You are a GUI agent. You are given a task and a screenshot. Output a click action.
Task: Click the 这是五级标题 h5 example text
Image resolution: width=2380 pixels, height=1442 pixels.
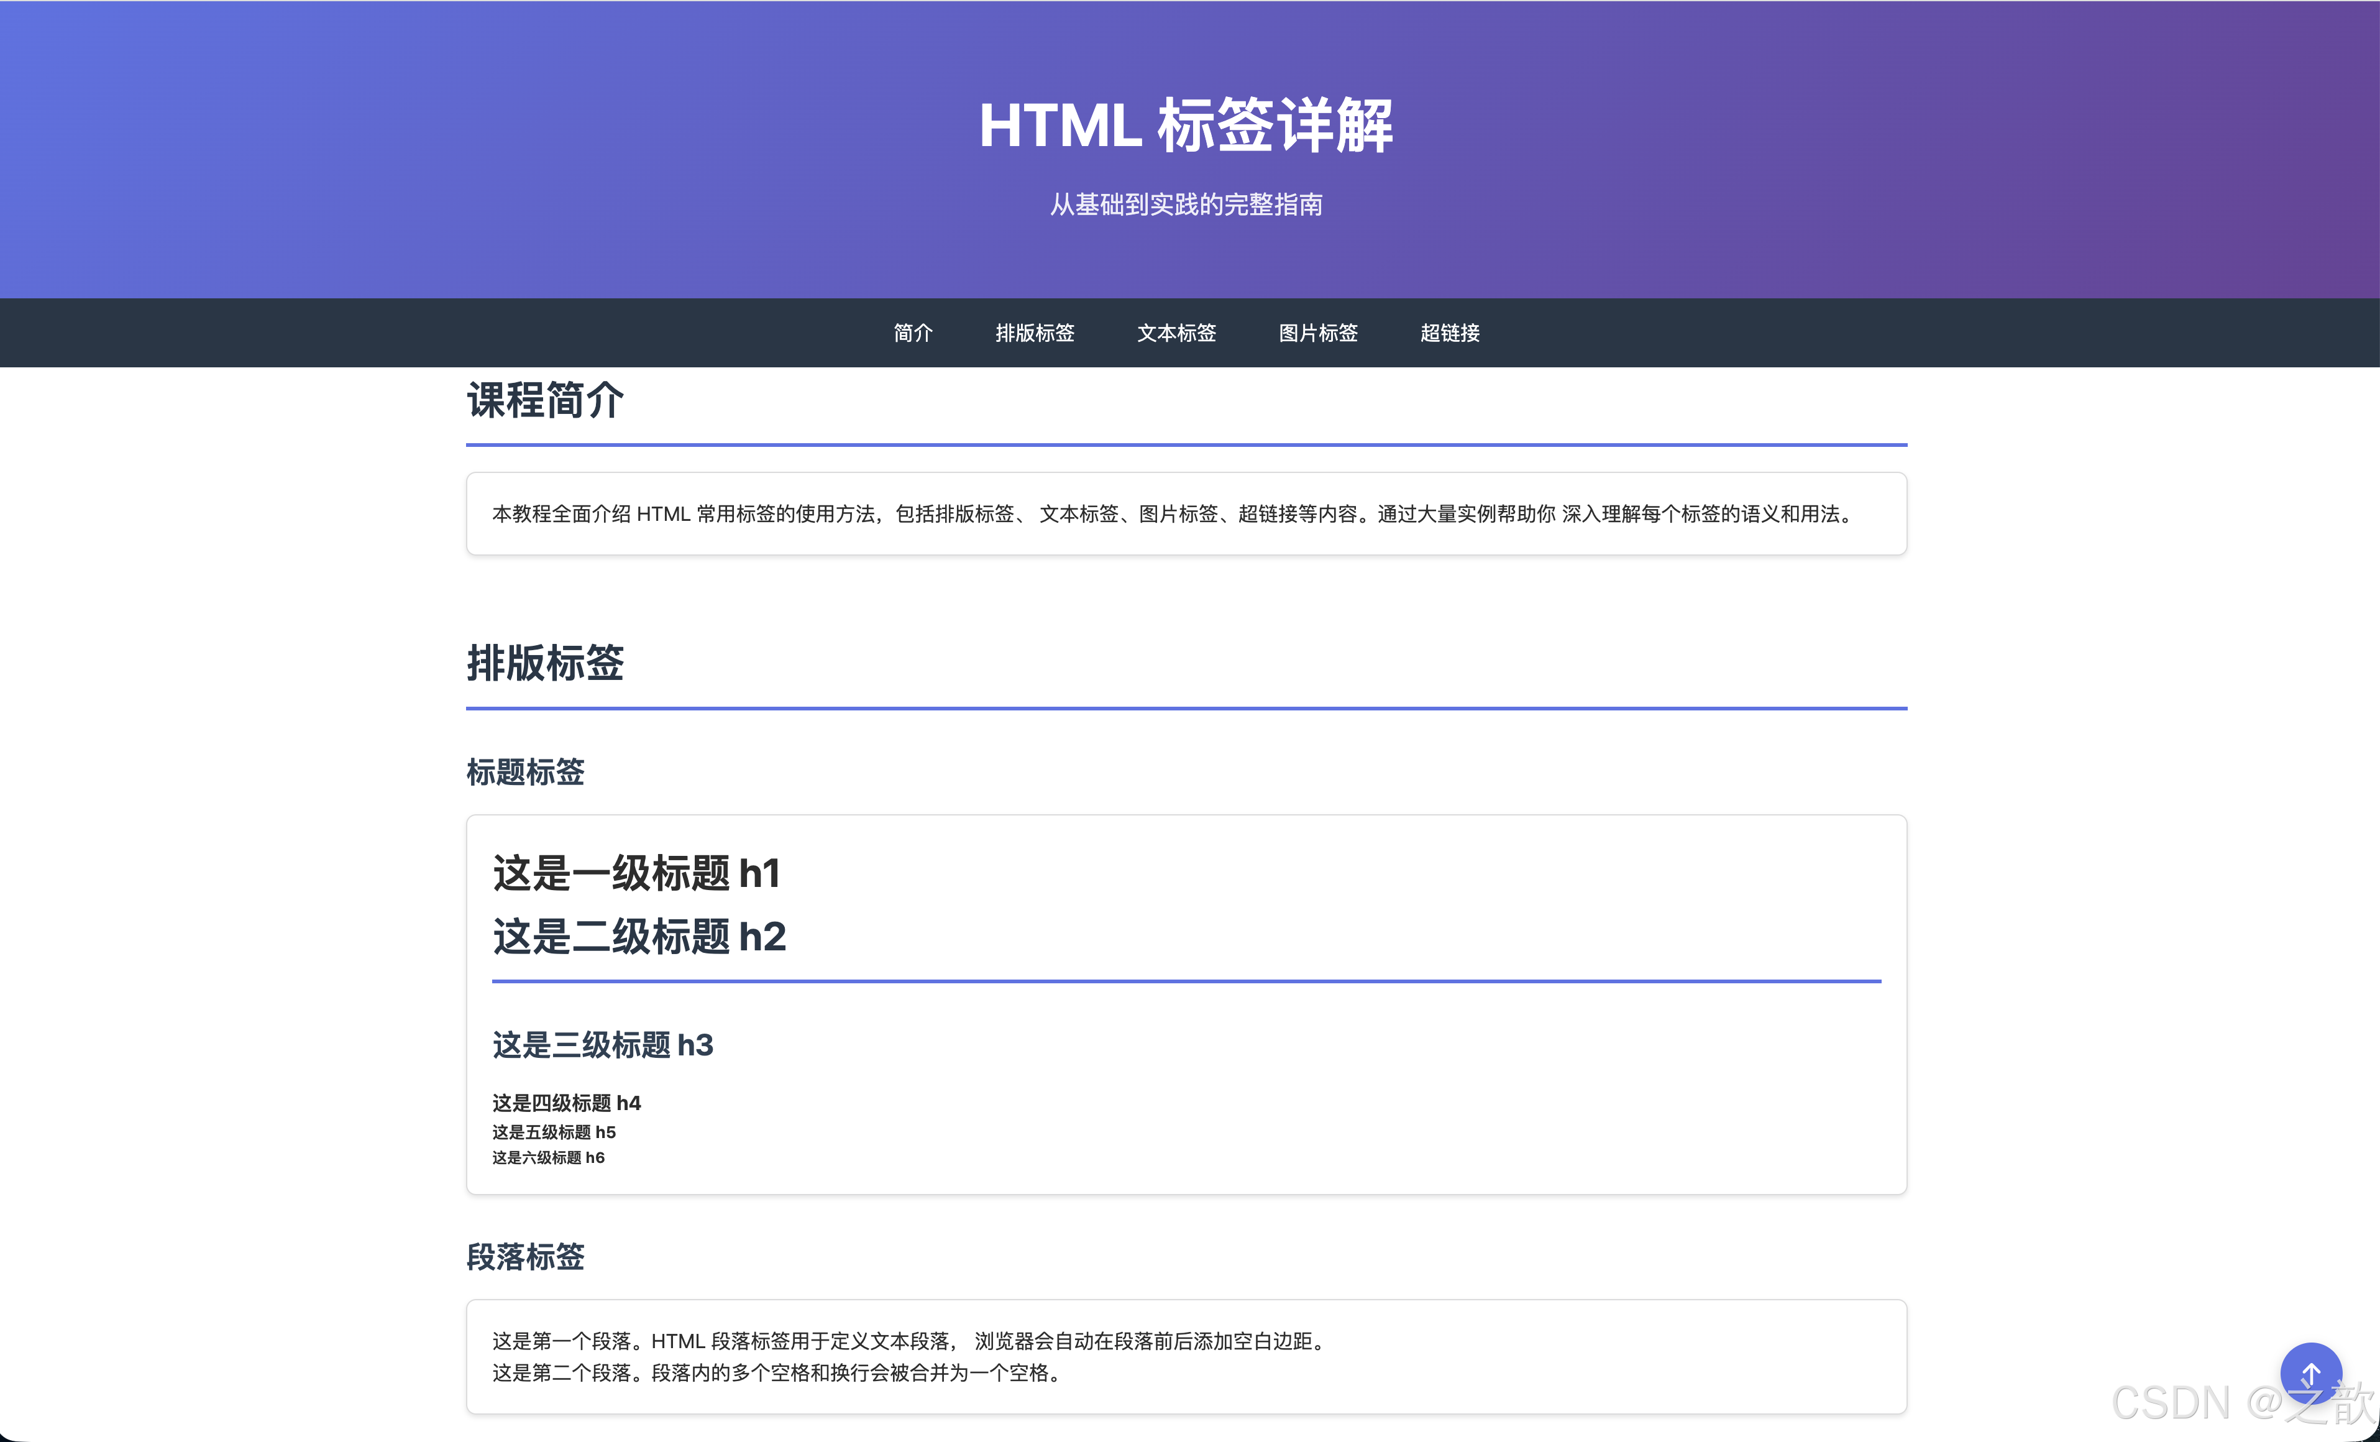(554, 1132)
